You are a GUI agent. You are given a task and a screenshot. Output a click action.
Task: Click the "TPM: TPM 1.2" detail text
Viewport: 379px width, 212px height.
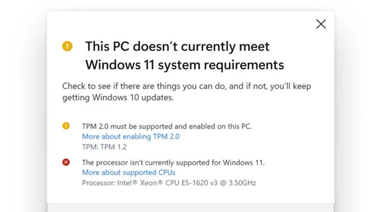104,147
